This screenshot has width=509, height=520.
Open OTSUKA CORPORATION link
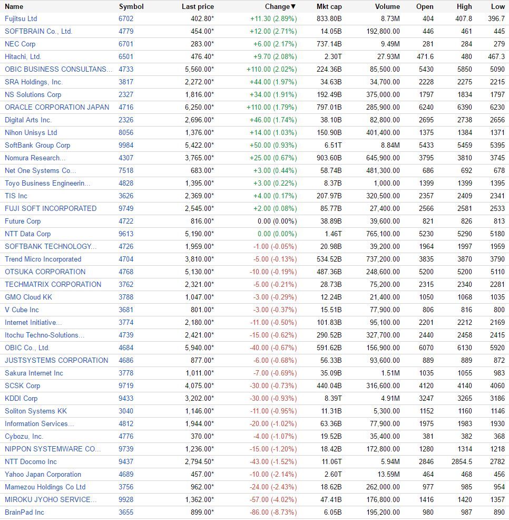click(45, 272)
